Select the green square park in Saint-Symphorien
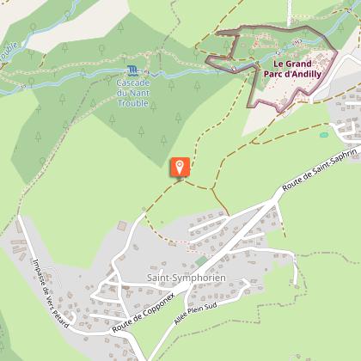Image resolution: width=361 pixels, height=361 pixels. (x=201, y=260)
